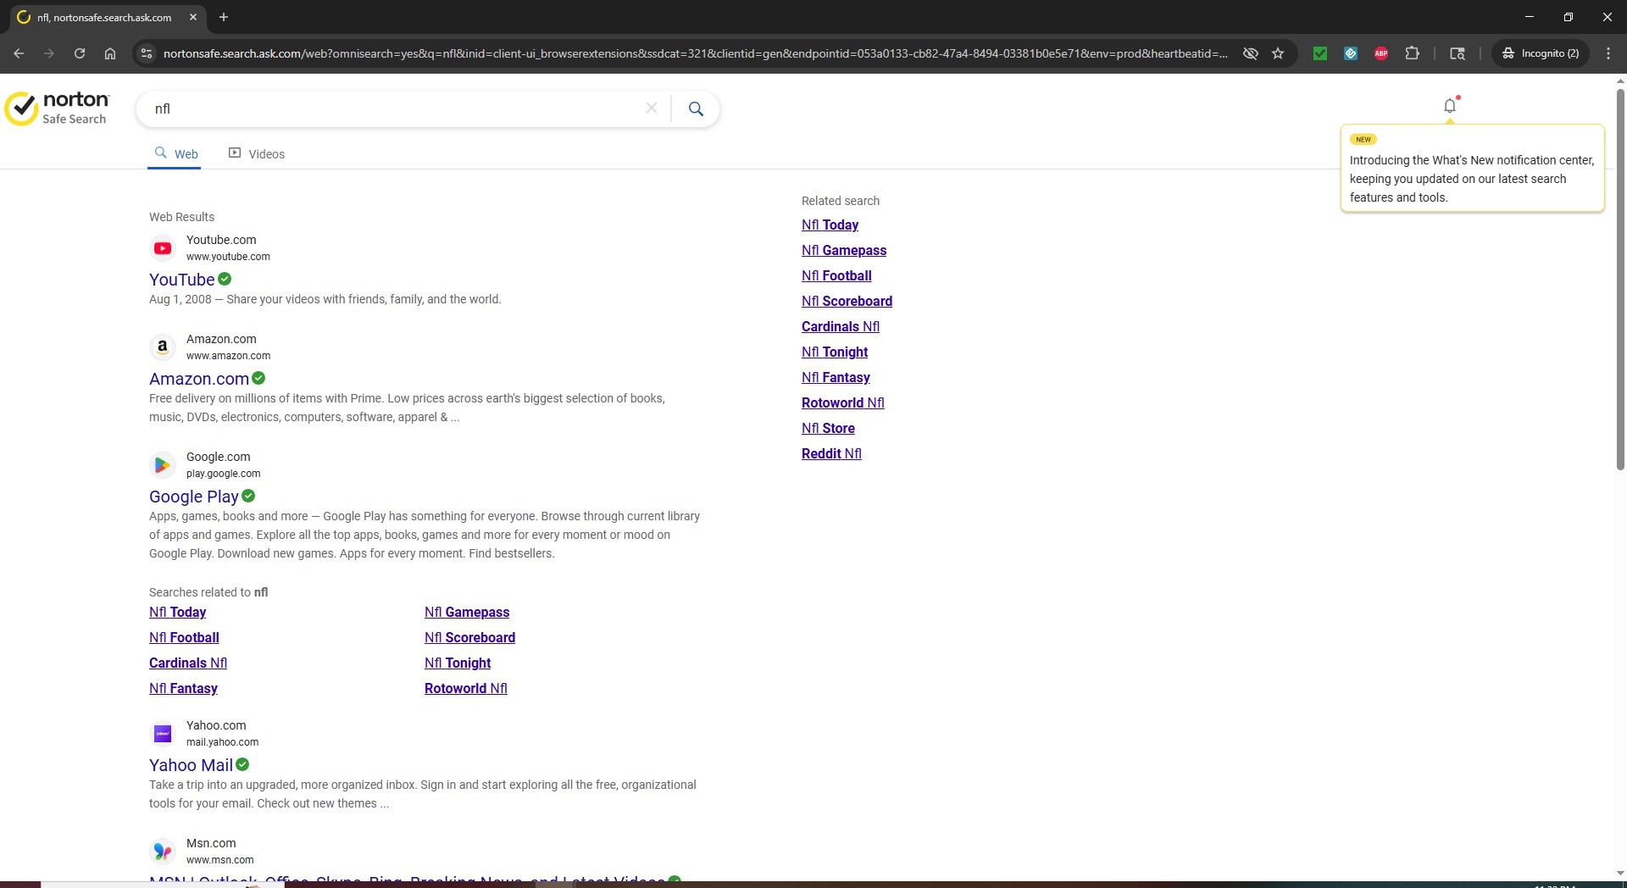Click the browser back arrow
The width and height of the screenshot is (1627, 888).
[x=19, y=53]
